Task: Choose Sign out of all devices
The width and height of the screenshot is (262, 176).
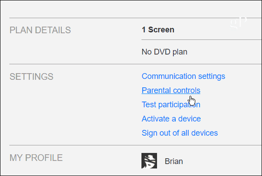Action: 180,133
